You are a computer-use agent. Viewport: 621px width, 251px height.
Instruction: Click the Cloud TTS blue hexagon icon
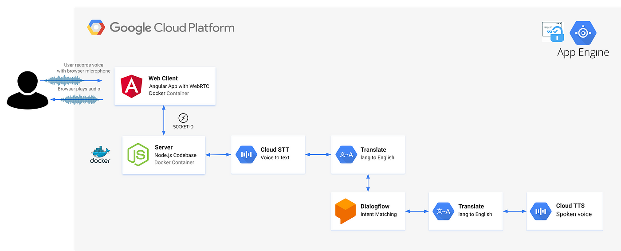tap(541, 212)
